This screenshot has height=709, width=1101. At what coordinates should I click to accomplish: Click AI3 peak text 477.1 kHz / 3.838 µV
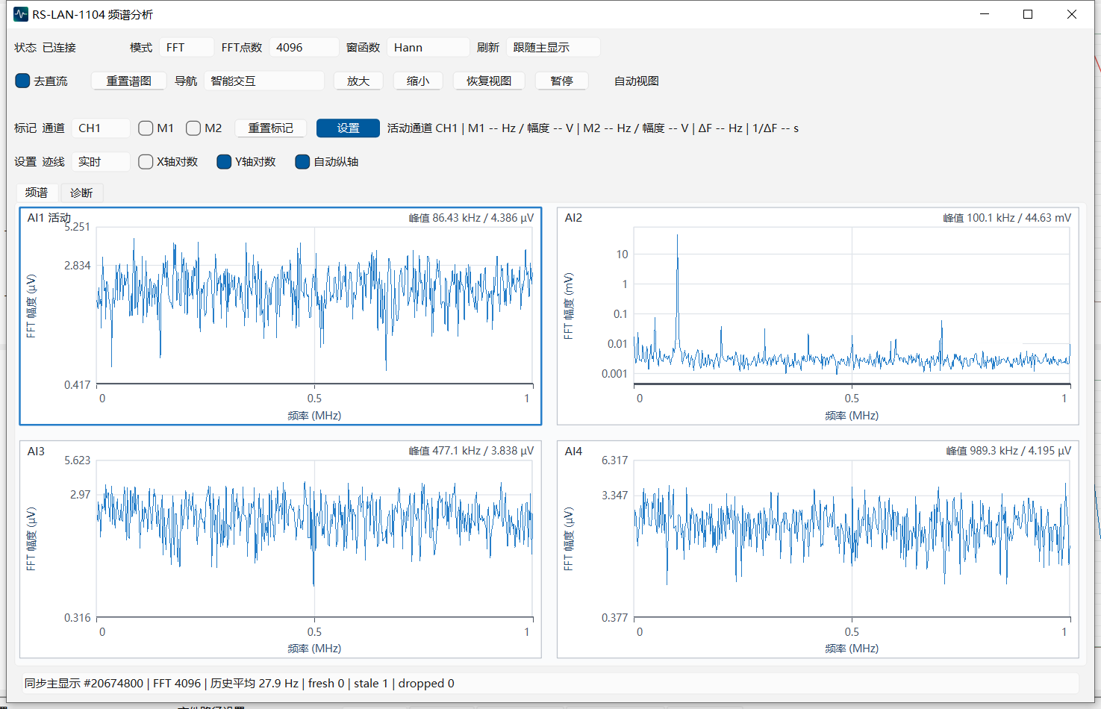tap(471, 451)
